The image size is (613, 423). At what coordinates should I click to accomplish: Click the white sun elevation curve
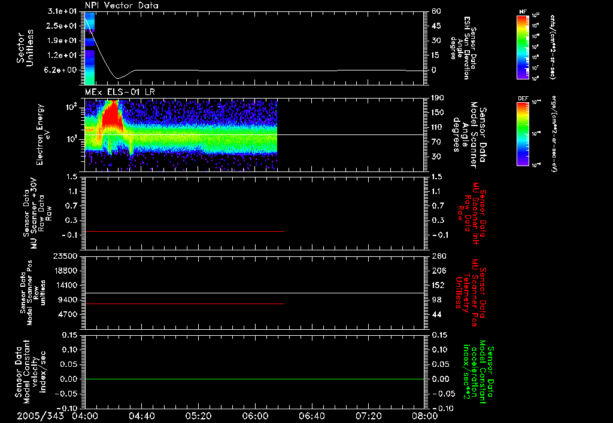pyautogui.click(x=254, y=70)
